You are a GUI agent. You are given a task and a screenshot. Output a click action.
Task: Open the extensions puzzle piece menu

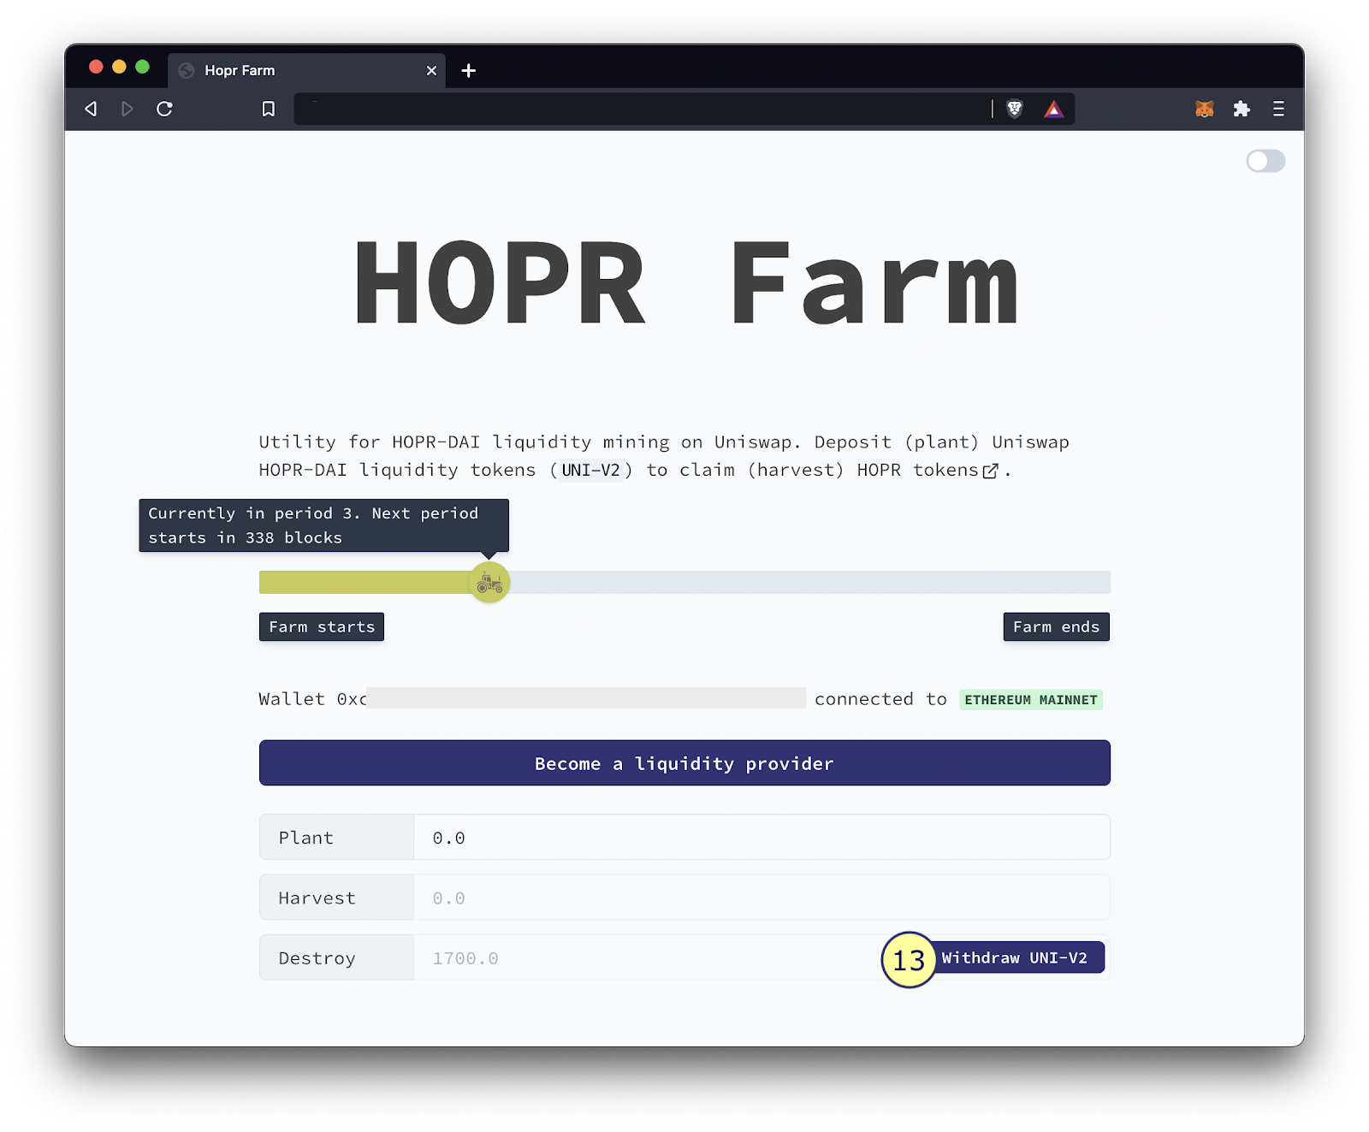coord(1242,109)
